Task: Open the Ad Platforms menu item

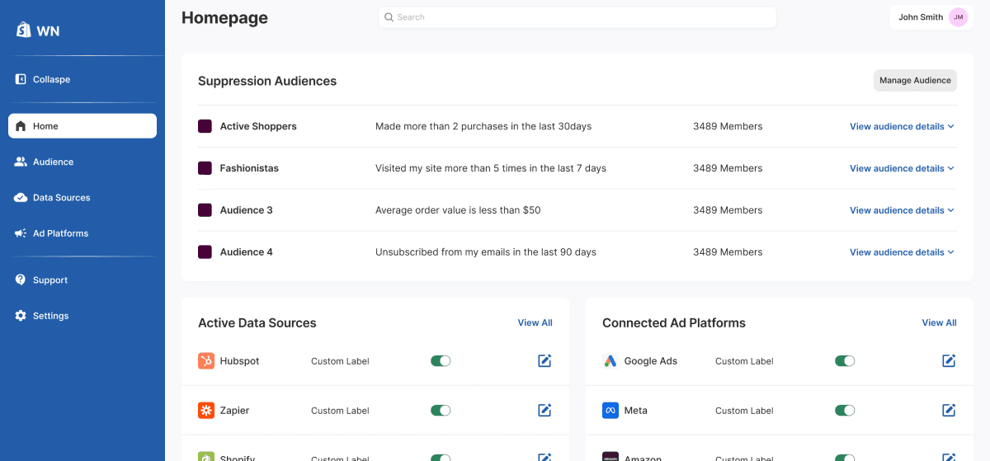Action: pos(82,233)
